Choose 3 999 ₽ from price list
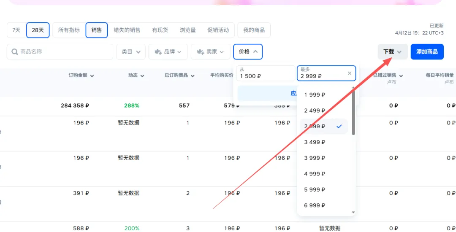The image size is (456, 232). pos(324,158)
